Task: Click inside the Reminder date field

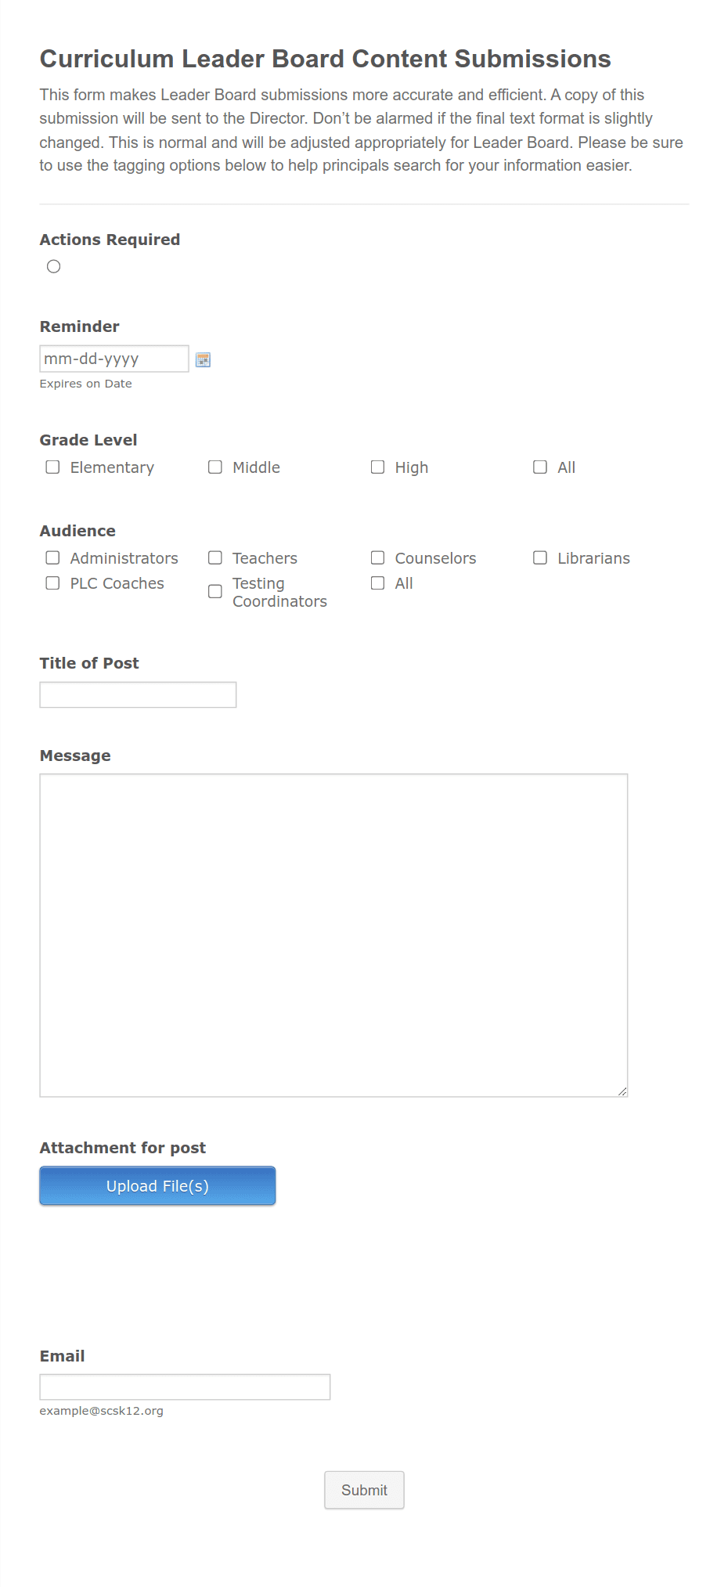Action: pyautogui.click(x=114, y=358)
